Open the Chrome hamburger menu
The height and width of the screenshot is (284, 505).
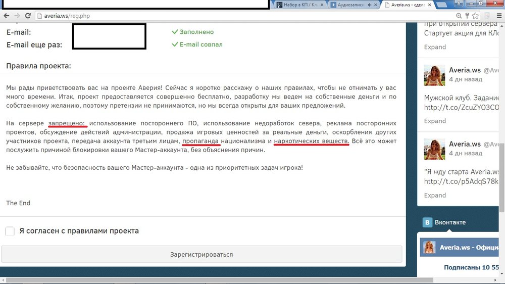point(499,16)
